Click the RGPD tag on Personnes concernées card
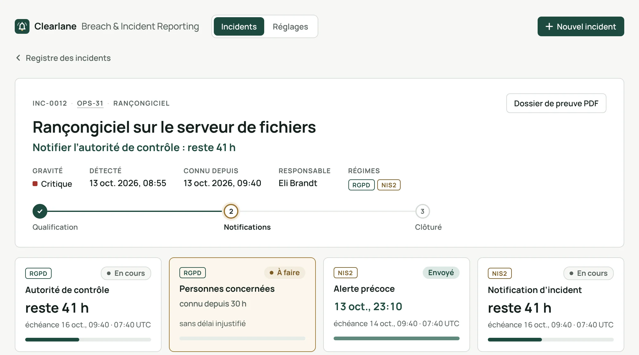The height and width of the screenshot is (355, 639). [193, 273]
